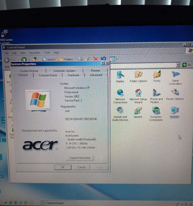Switch to the System Restore tab
193x206 pixels.
pos(29,71)
